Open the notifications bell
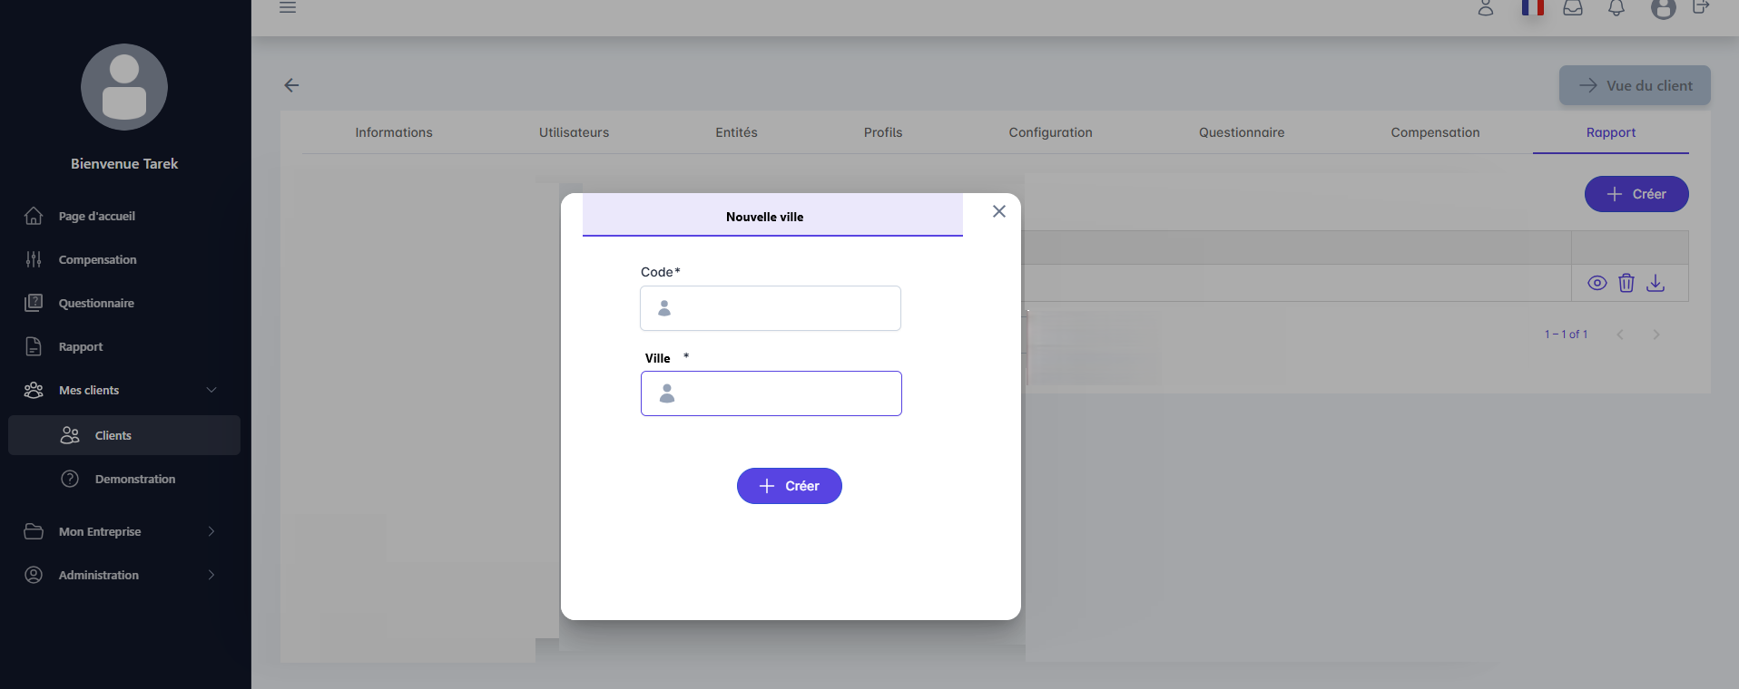Image resolution: width=1739 pixels, height=689 pixels. 1616,8
